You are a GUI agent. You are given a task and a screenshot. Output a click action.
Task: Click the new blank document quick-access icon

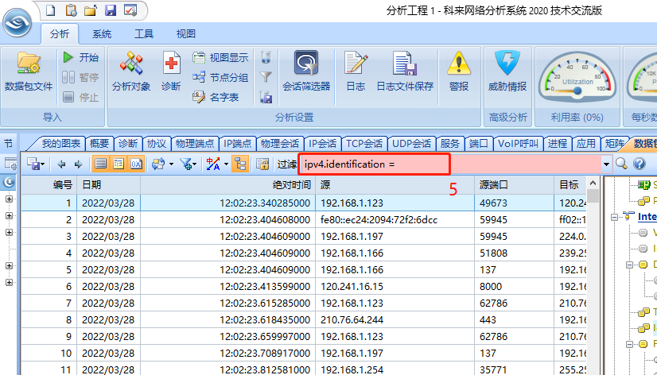click(x=50, y=10)
